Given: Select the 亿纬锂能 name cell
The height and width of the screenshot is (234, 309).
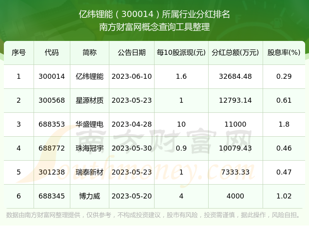Looking at the screenshot, I should tap(90, 76).
